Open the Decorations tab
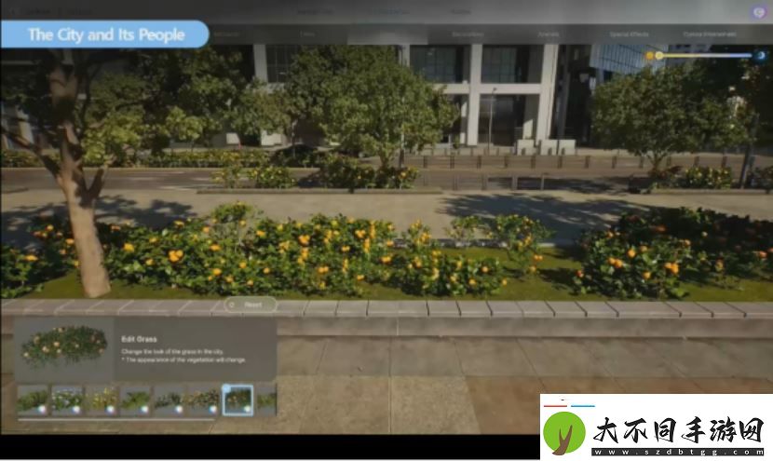 click(468, 34)
